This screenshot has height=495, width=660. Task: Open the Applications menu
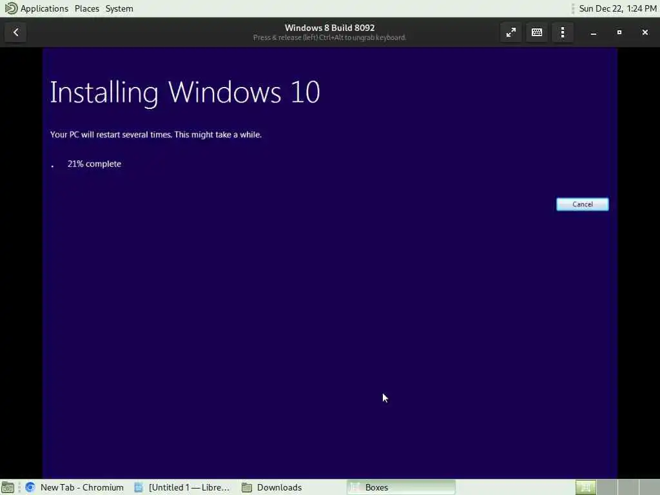(44, 8)
